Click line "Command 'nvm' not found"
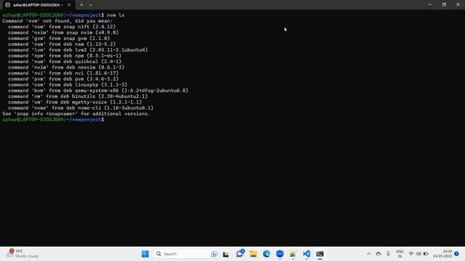The image size is (465, 261). (x=57, y=21)
